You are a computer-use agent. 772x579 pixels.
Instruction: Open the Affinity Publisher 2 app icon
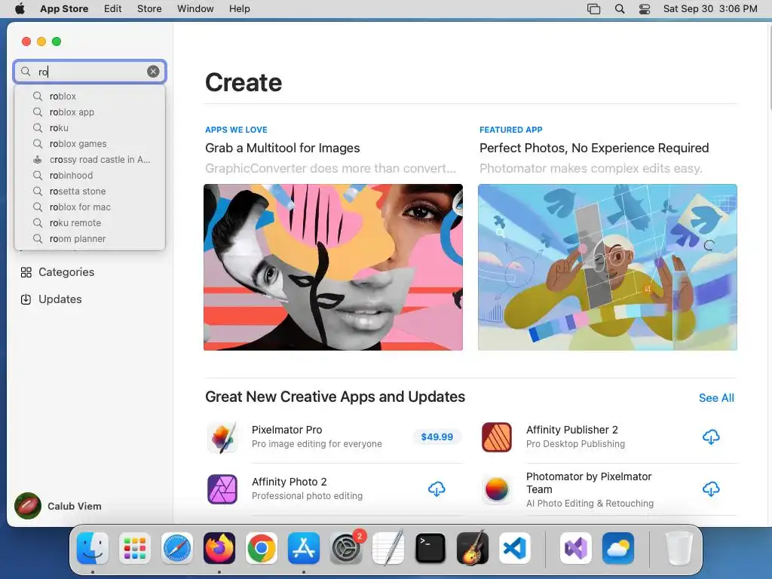pyautogui.click(x=497, y=437)
